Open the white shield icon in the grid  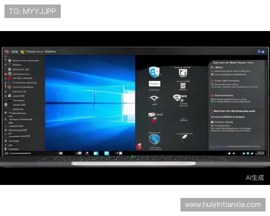[182, 72]
